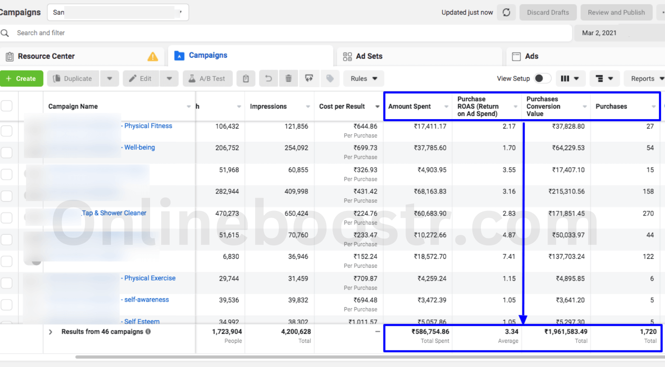Viewport: 665px width, 367px height.
Task: Click the clipboard paste icon in toolbar
Action: [246, 78]
